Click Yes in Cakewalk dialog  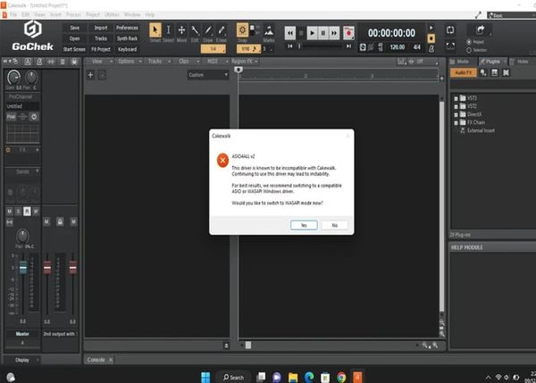coord(304,225)
